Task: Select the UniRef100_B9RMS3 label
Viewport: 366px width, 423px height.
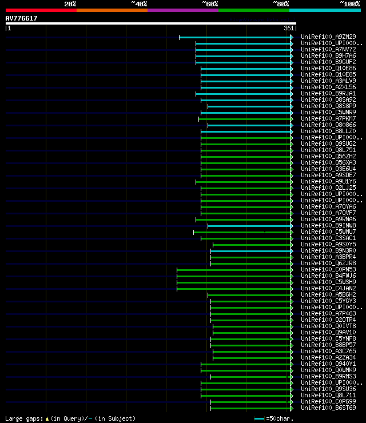Action: pos(328,377)
